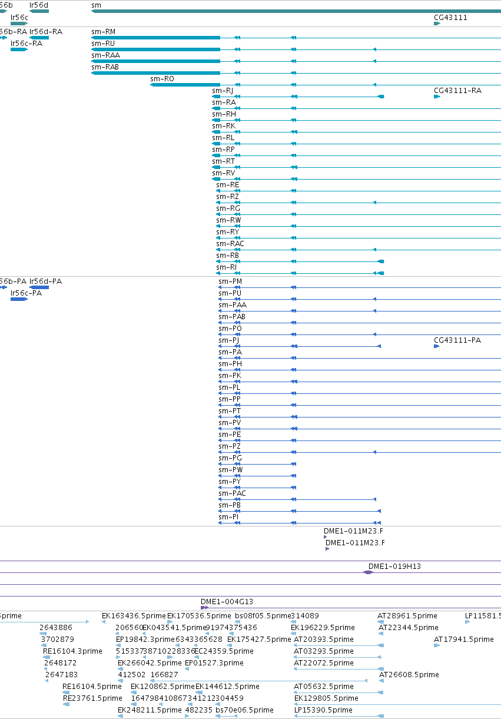The image size is (501, 719).
Task: Select transcript sm-RT
Action: coord(224,161)
